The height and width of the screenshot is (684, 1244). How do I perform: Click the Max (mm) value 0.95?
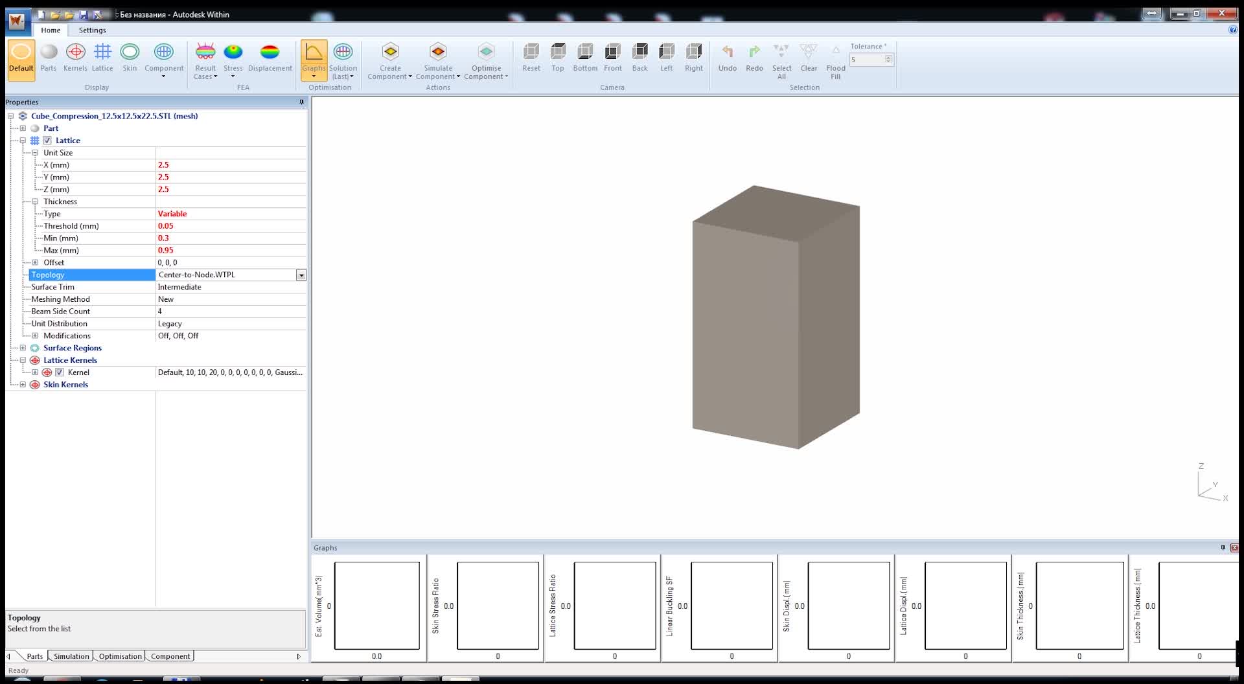[x=166, y=250]
